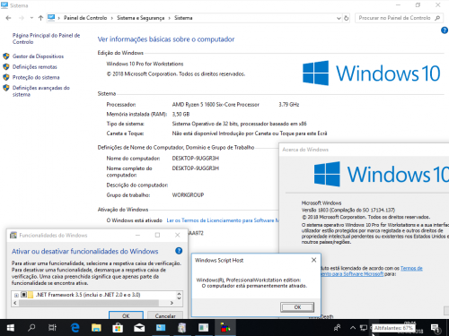Click Funcionalidades do Windows title bar icon
Image resolution: width=449 pixels, height=336 pixels.
[x=13, y=235]
